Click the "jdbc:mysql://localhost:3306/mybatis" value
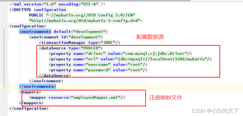 pyautogui.click(x=161, y=59)
